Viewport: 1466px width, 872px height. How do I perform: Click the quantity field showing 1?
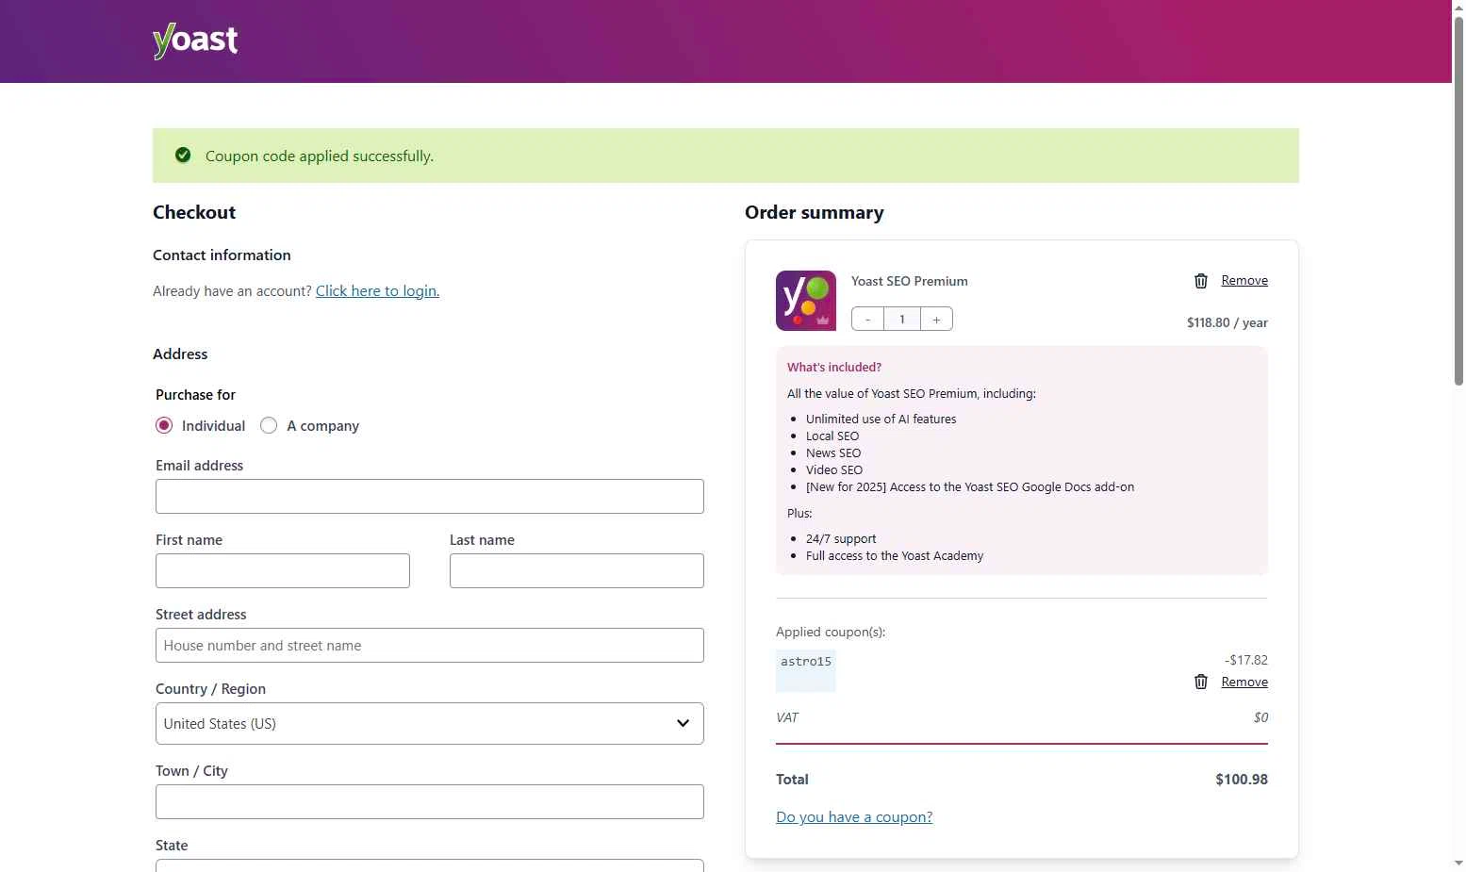point(902,320)
